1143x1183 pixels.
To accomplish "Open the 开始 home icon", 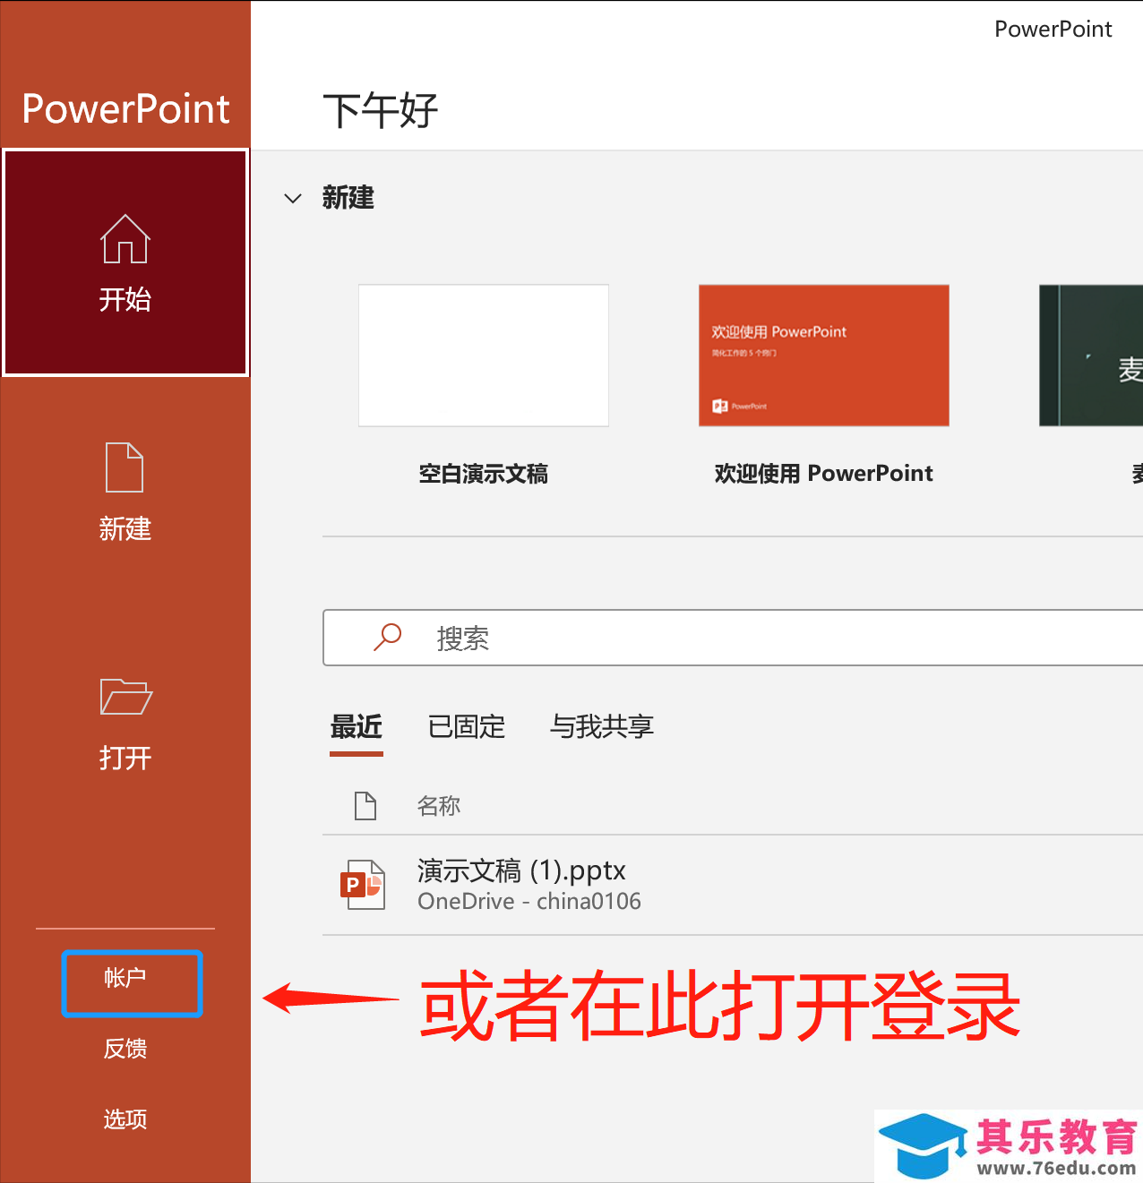I will (125, 238).
